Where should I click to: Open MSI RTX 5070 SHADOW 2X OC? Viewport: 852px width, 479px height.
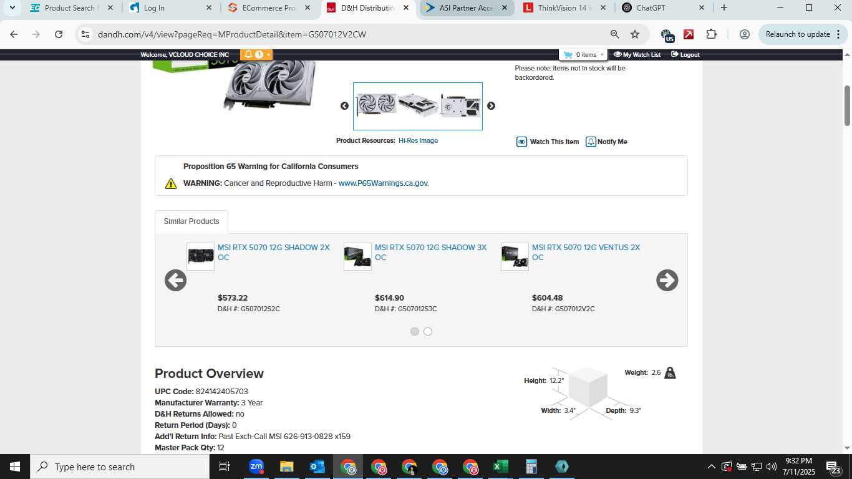(274, 253)
